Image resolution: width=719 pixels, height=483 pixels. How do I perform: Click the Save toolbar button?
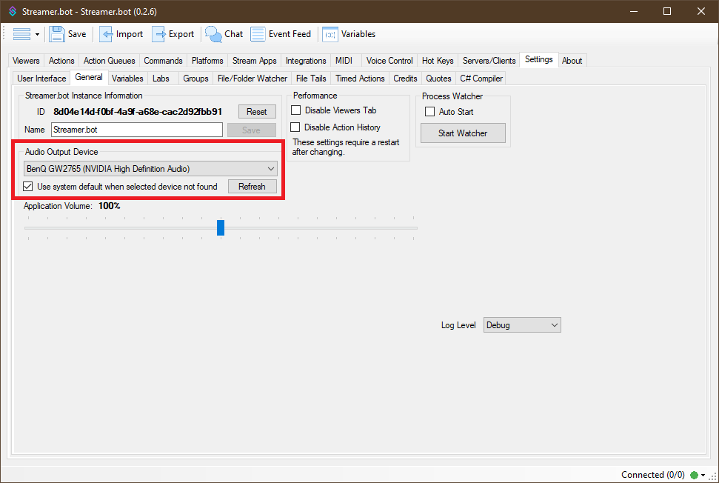click(x=68, y=34)
